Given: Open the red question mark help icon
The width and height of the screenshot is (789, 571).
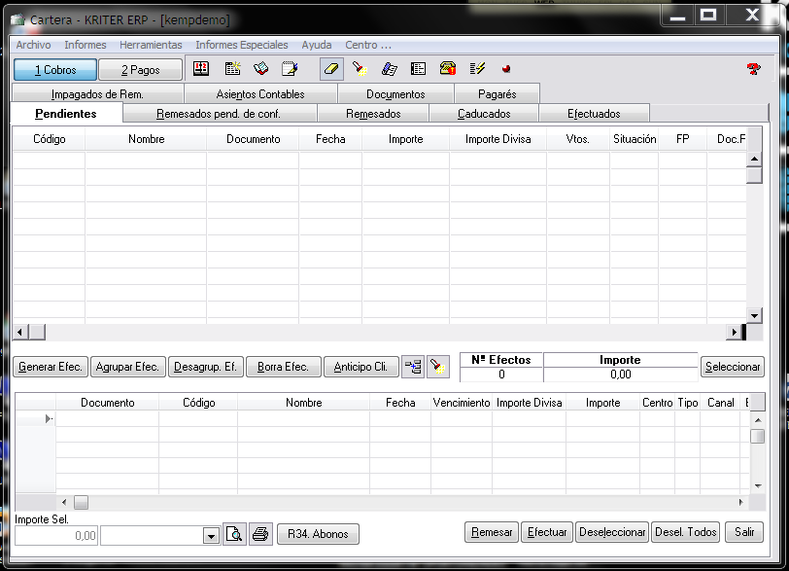Looking at the screenshot, I should 753,69.
